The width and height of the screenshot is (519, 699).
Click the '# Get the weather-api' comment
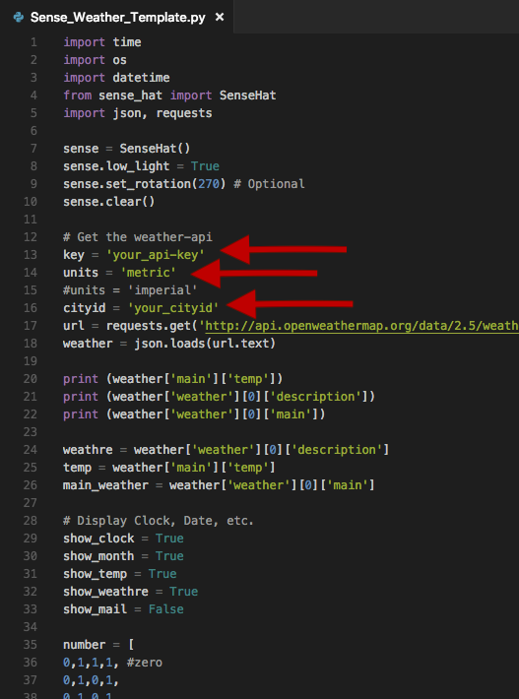click(x=138, y=237)
